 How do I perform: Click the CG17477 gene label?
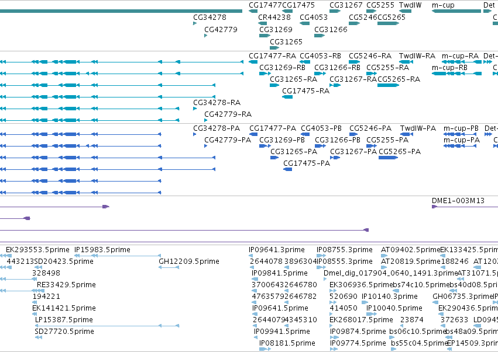tap(265, 5)
